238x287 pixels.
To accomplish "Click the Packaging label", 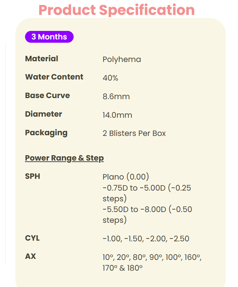I will tap(46, 132).
